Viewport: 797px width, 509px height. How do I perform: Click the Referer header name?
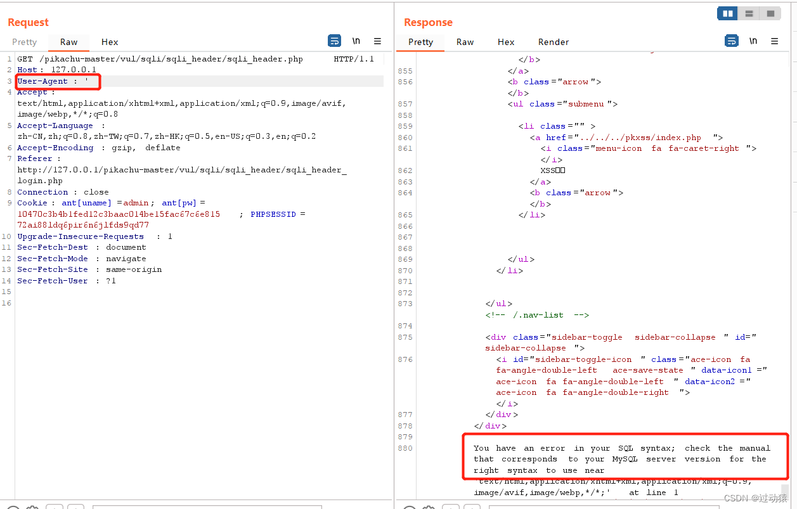pos(35,158)
